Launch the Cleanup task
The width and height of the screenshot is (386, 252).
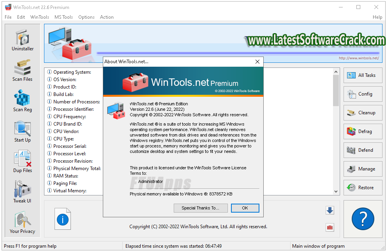click(363, 113)
